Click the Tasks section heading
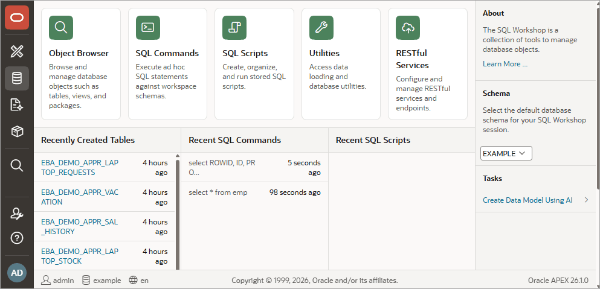Viewport: 600px width, 289px height. (492, 178)
